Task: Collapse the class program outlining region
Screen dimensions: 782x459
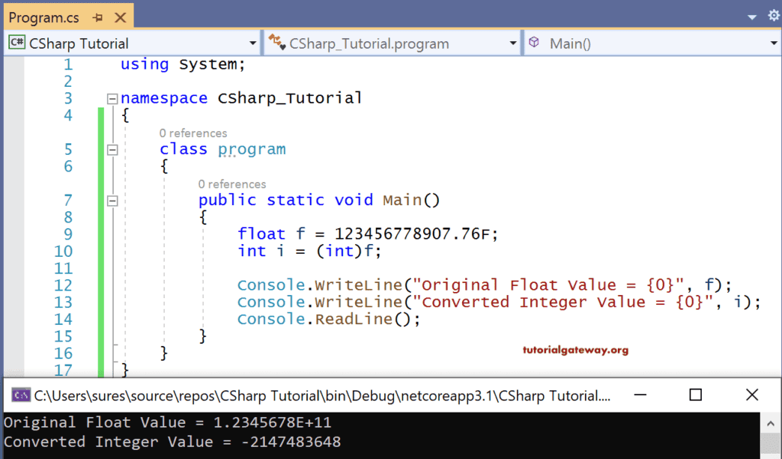Action: pyautogui.click(x=111, y=149)
